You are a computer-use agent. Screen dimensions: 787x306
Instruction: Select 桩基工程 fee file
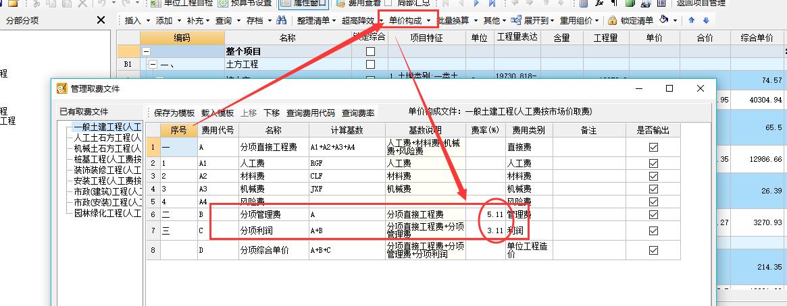pos(107,159)
